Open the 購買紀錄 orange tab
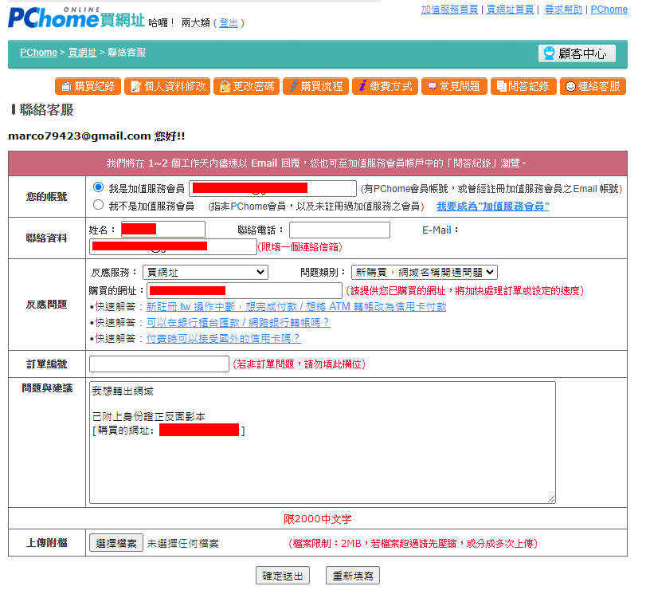646x594 pixels. [88, 86]
